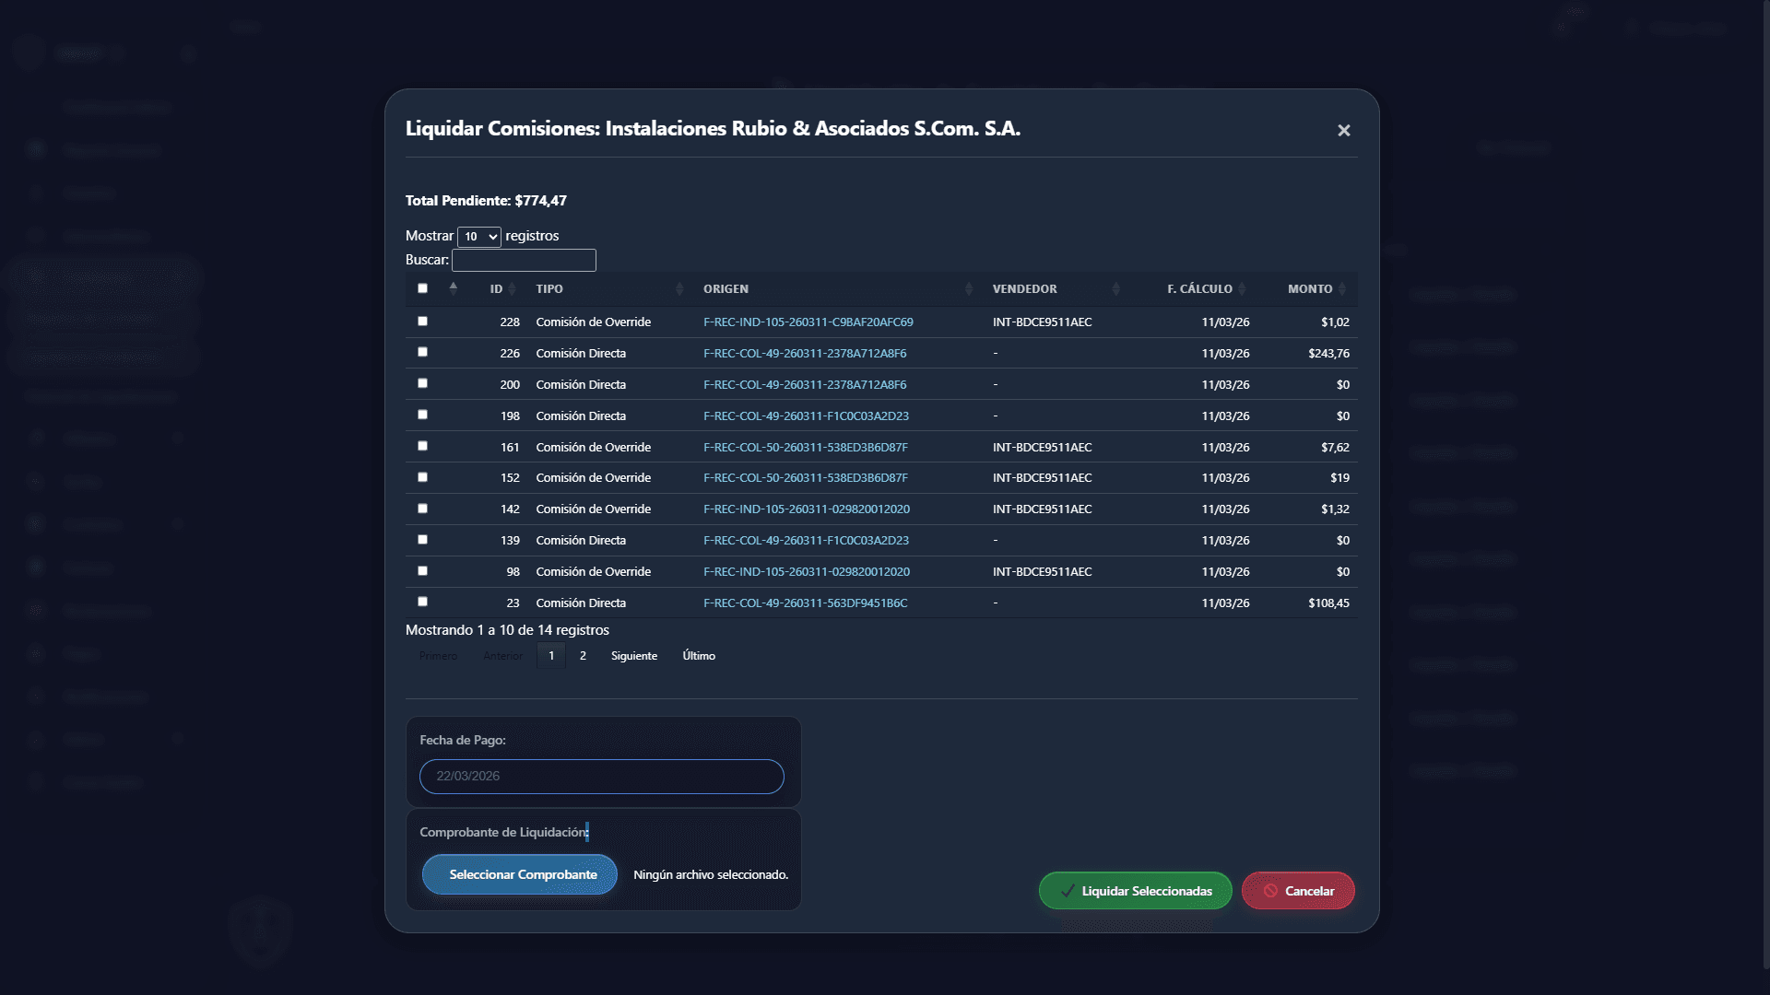
Task: Sort by VENDEDOR column sort icon
Action: point(1115,289)
